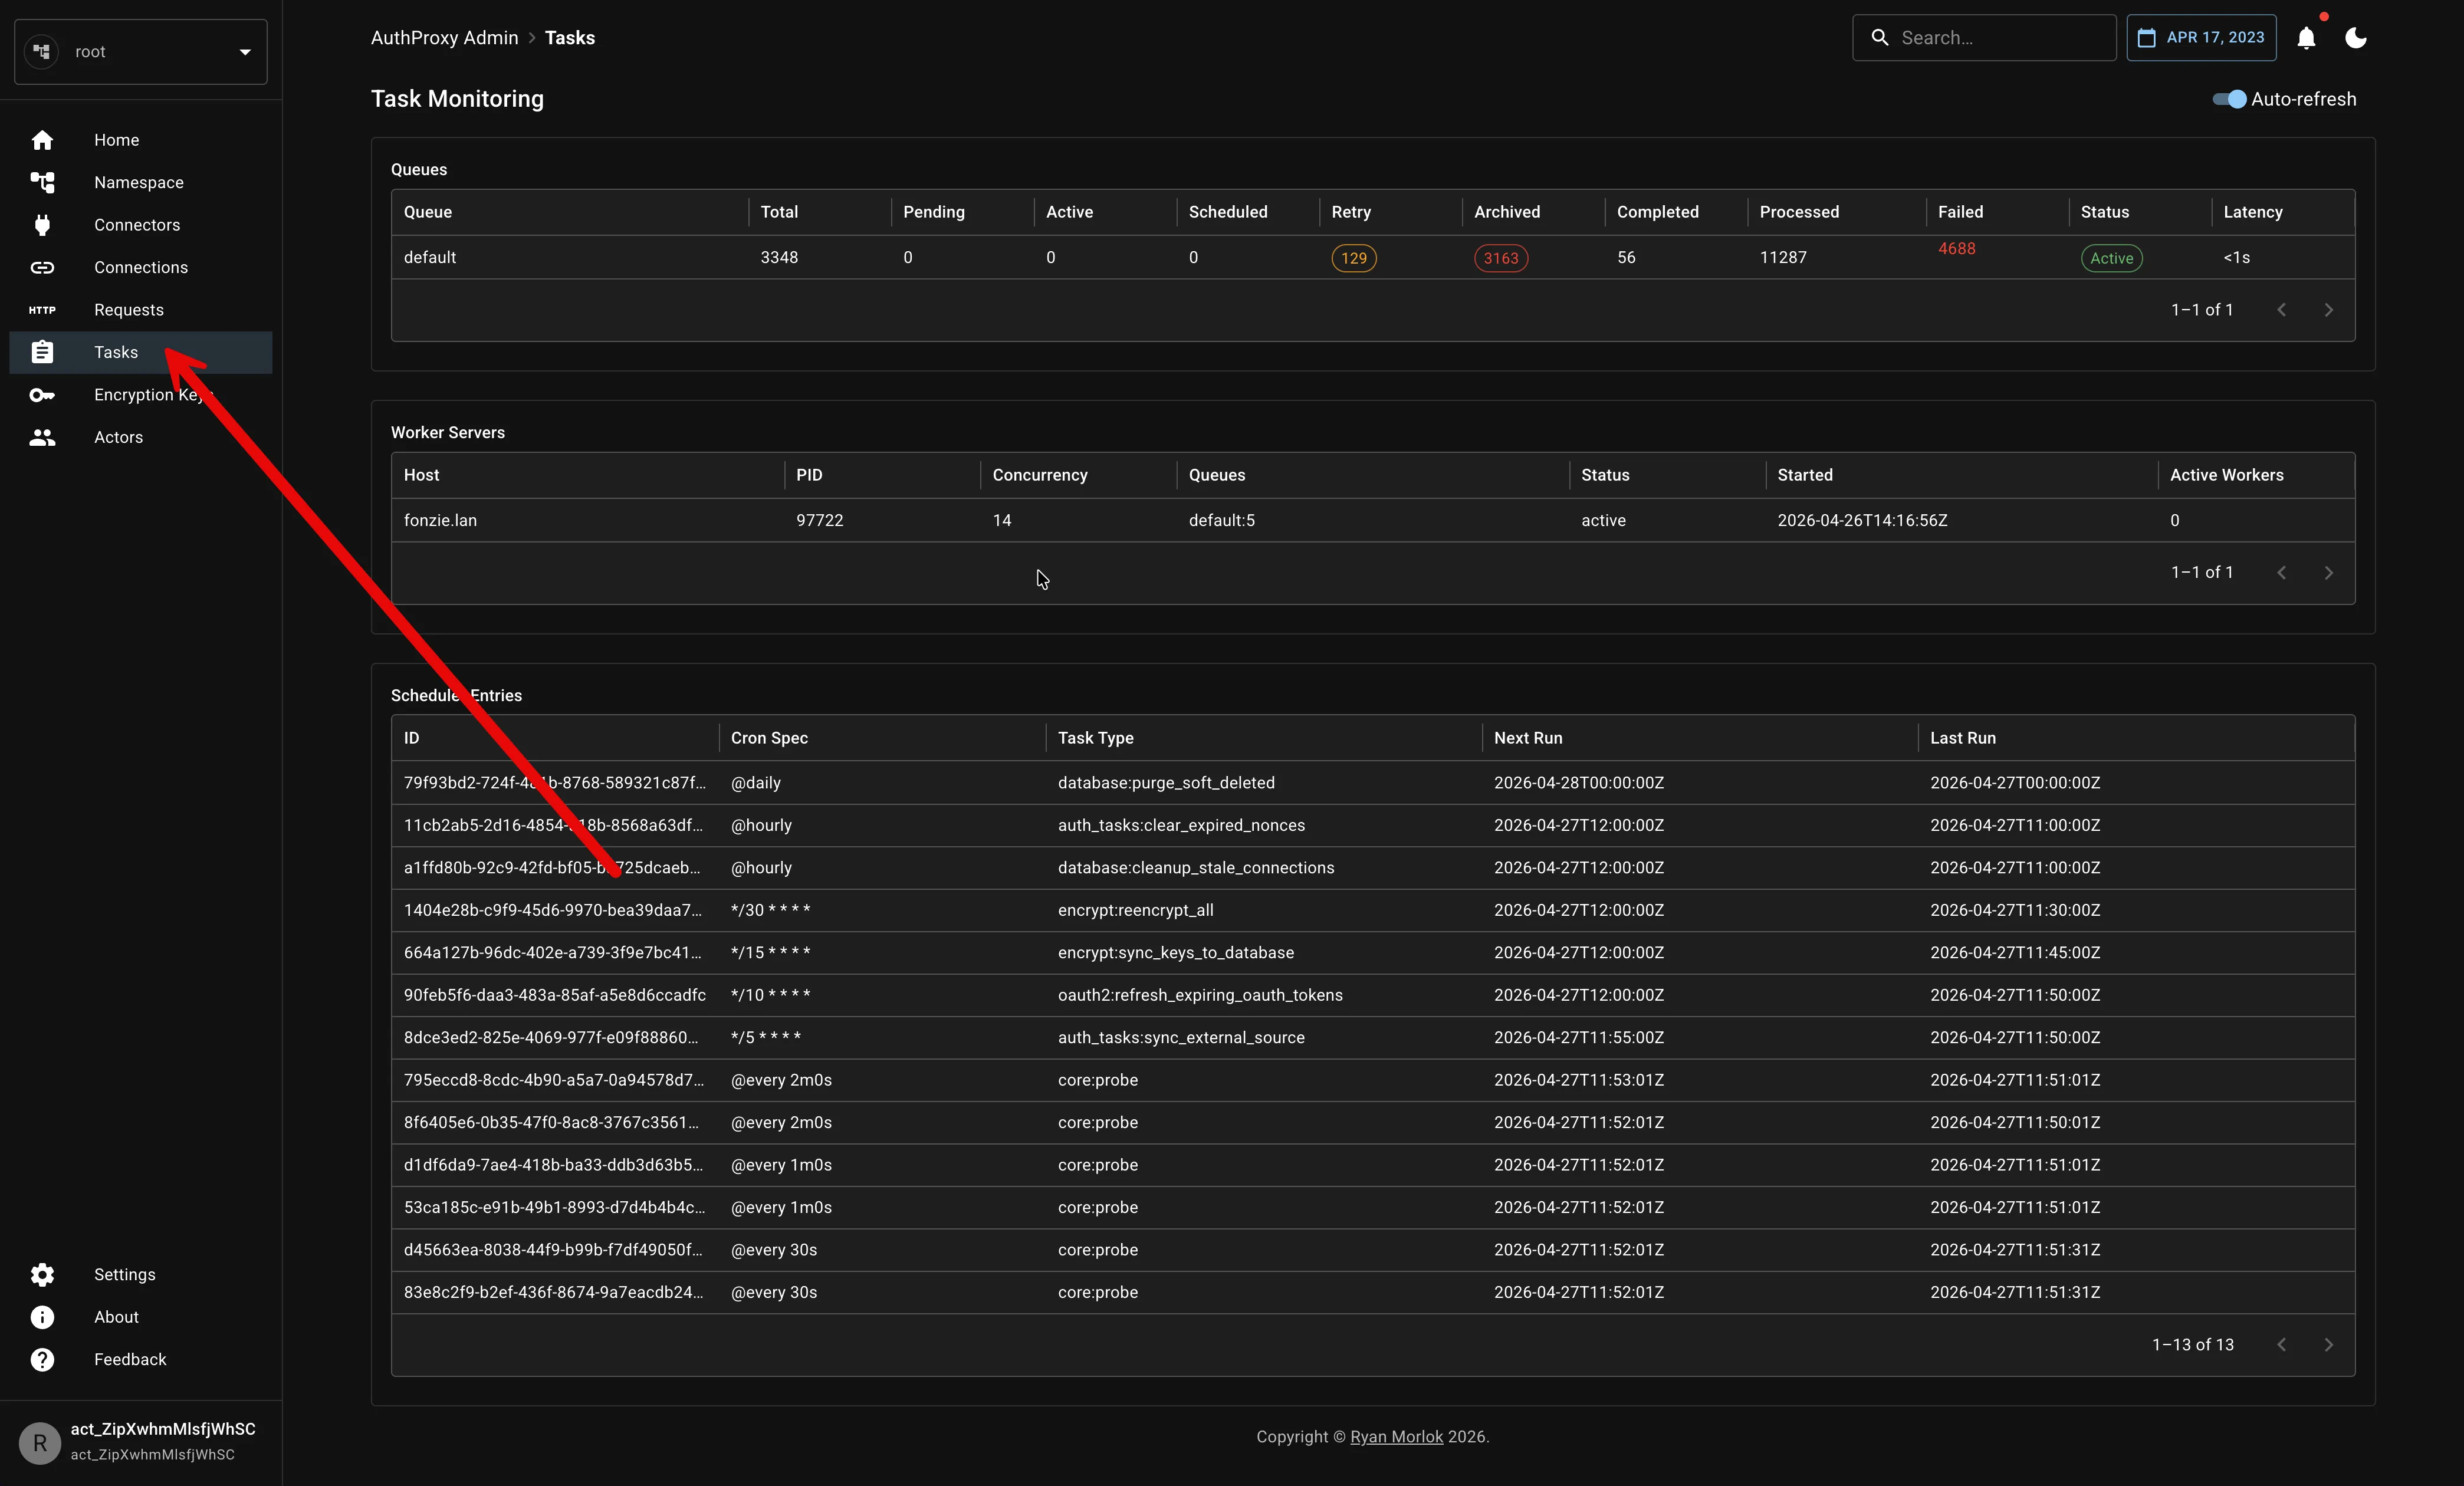Image resolution: width=2464 pixels, height=1486 pixels.
Task: Click database:purge_soft_deleted task type
Action: pos(1166,783)
